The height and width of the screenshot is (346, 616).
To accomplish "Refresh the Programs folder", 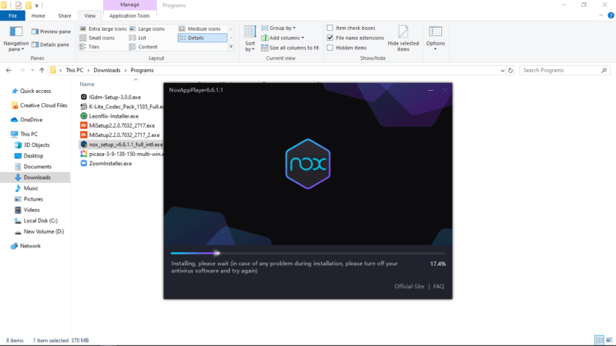I will pos(511,70).
